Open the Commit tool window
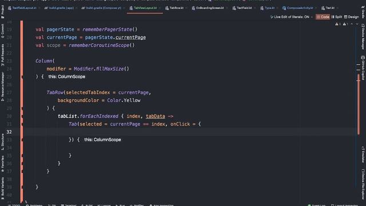This screenshot has width=366, height=206. click(x=2, y=31)
